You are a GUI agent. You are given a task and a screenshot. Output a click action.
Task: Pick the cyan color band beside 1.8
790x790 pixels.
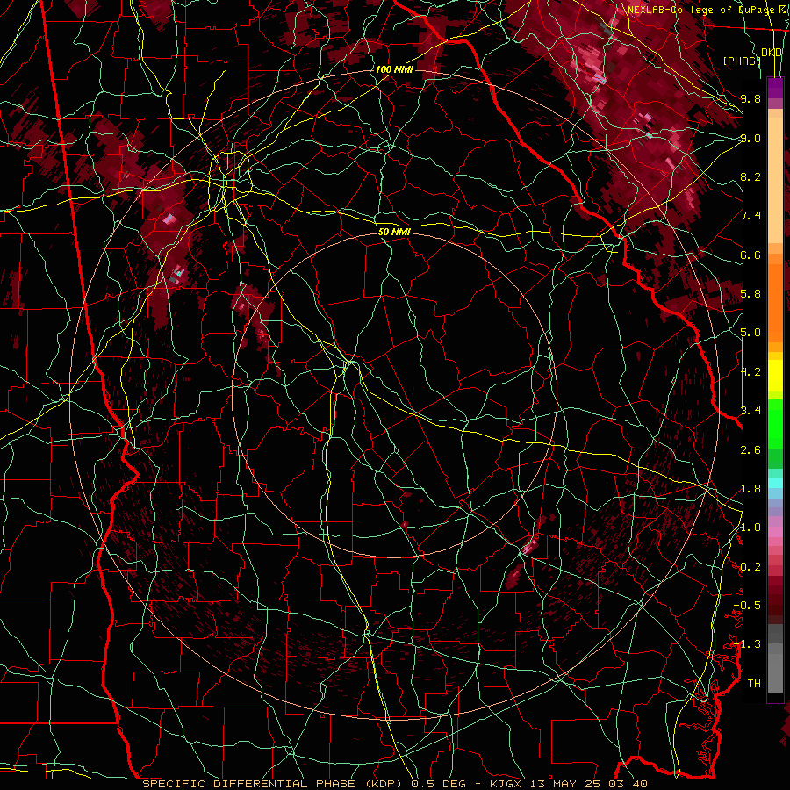pos(775,483)
